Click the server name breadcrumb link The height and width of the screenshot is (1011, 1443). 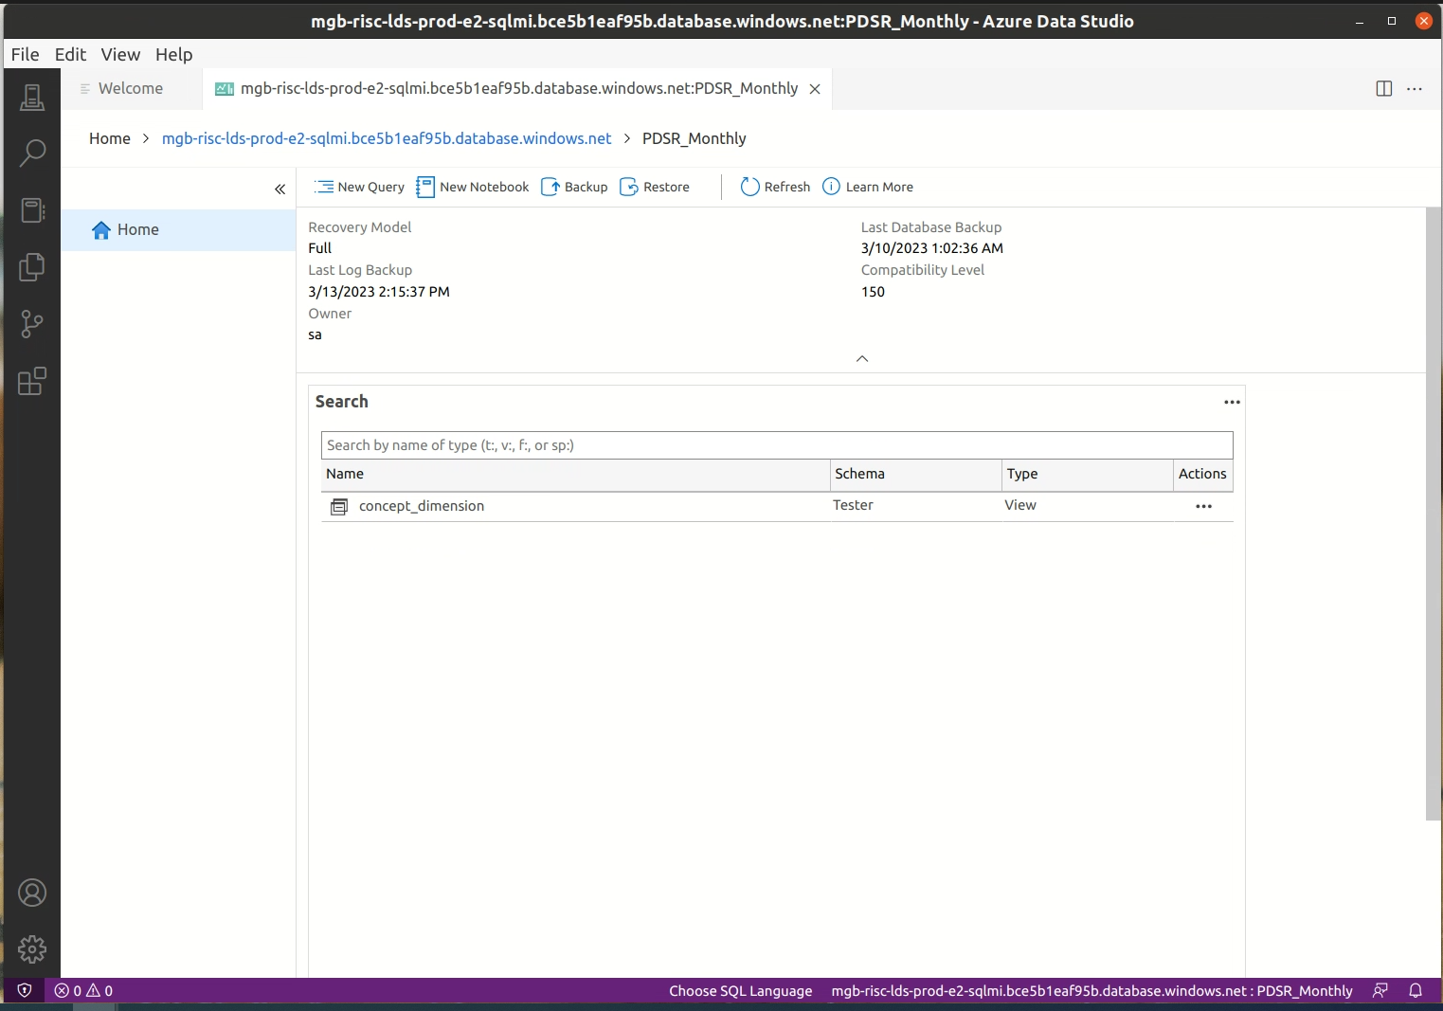[x=387, y=138]
